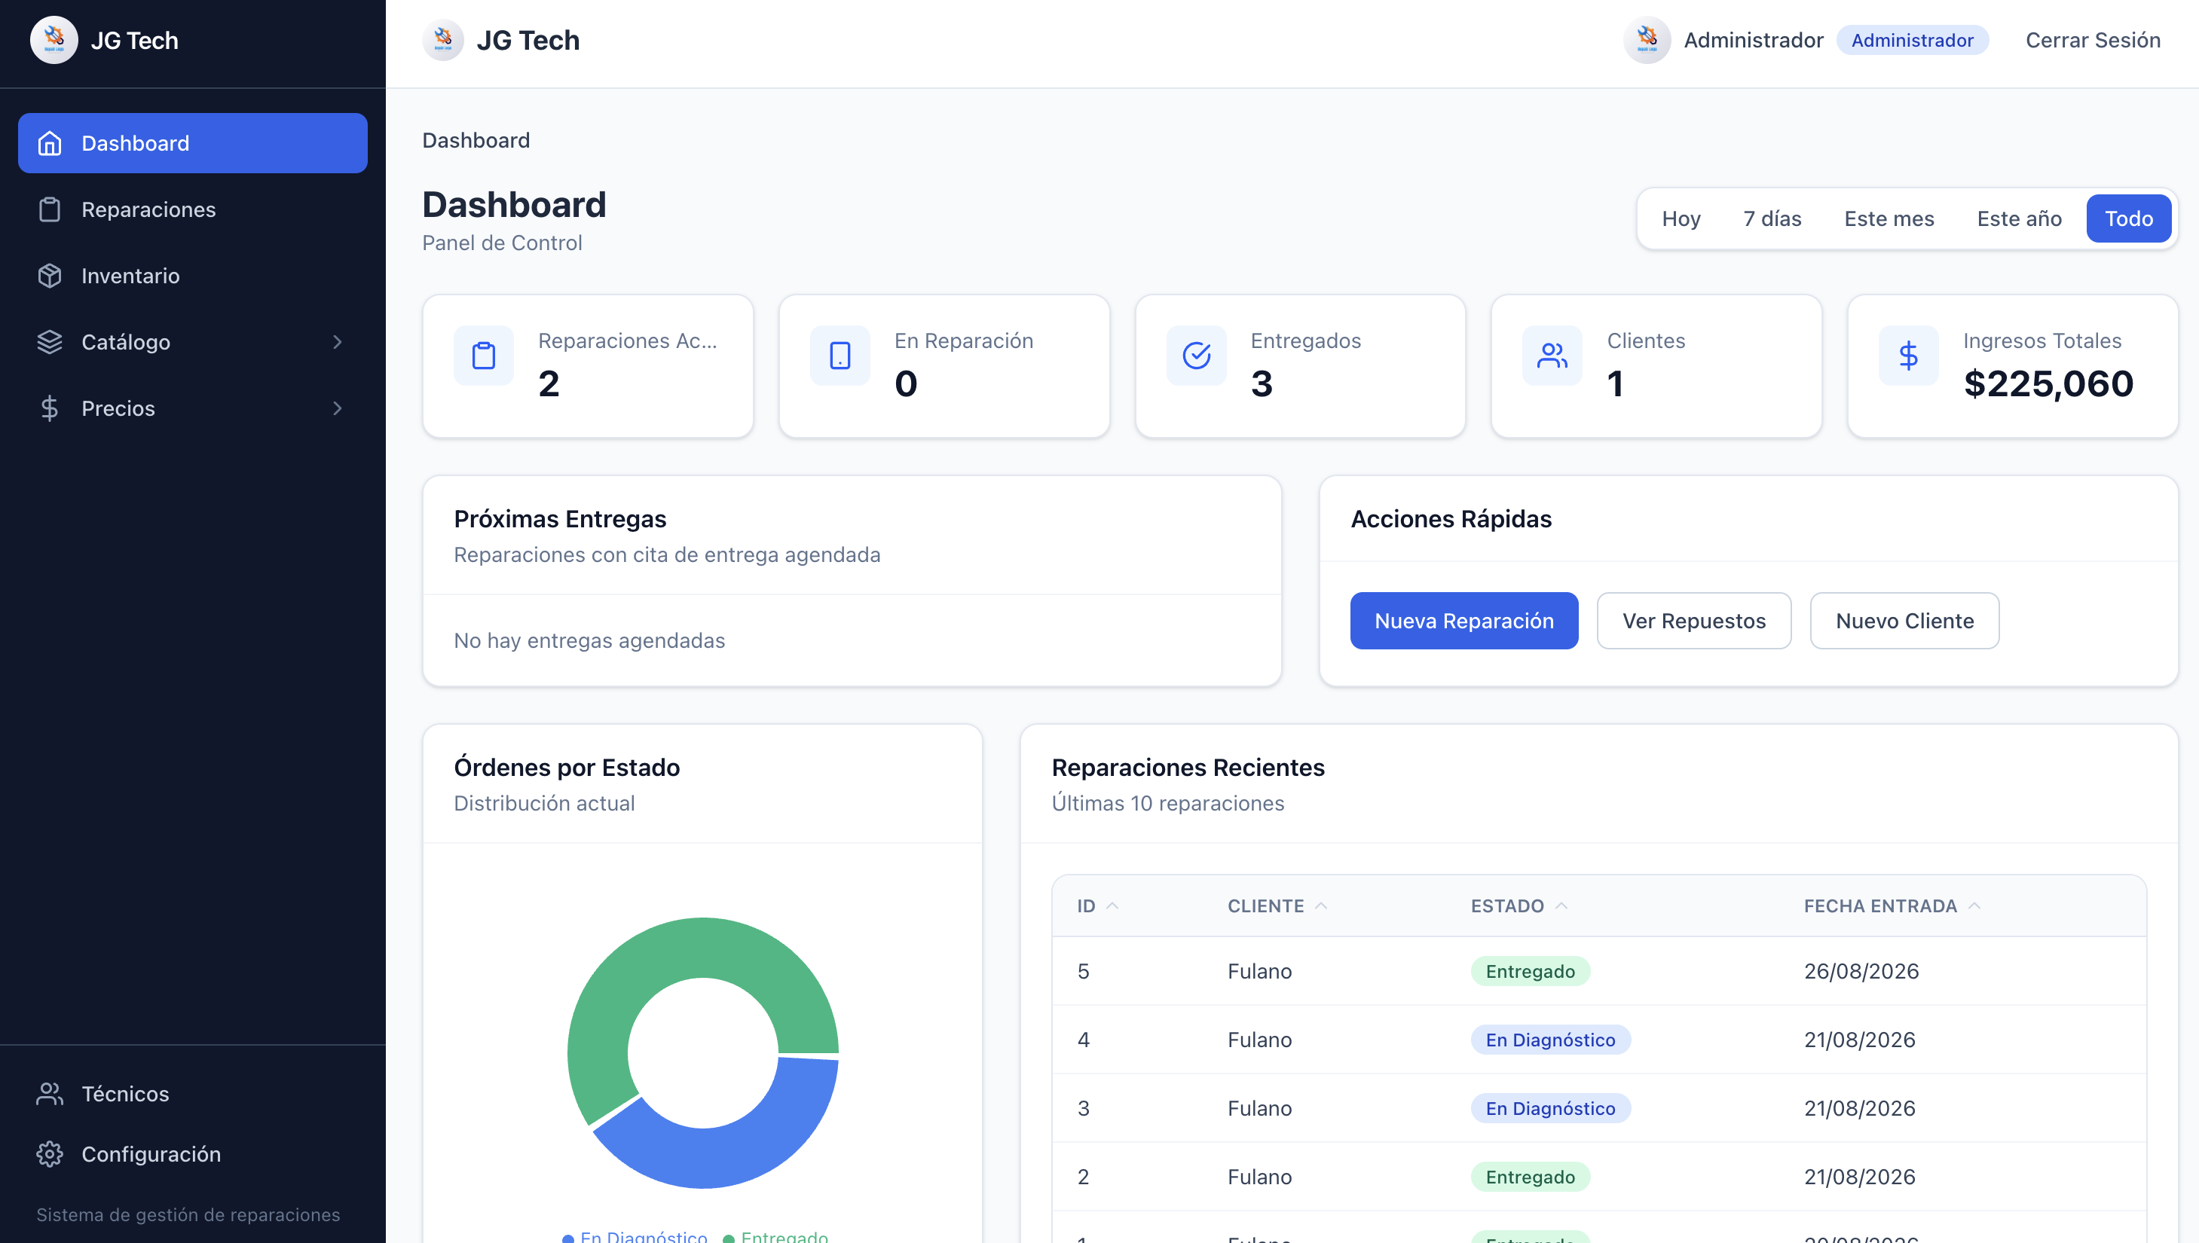Click the date 26/08/2026 cell
Image resolution: width=2199 pixels, height=1243 pixels.
(1861, 972)
